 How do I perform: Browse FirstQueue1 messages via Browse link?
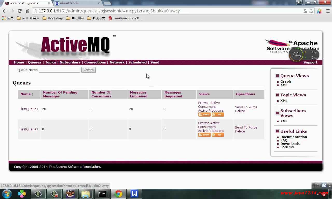pyautogui.click(x=203, y=103)
